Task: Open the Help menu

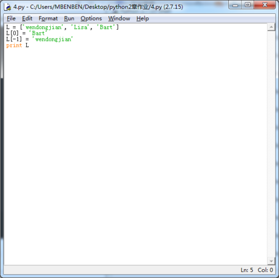Action: pyautogui.click(x=142, y=18)
